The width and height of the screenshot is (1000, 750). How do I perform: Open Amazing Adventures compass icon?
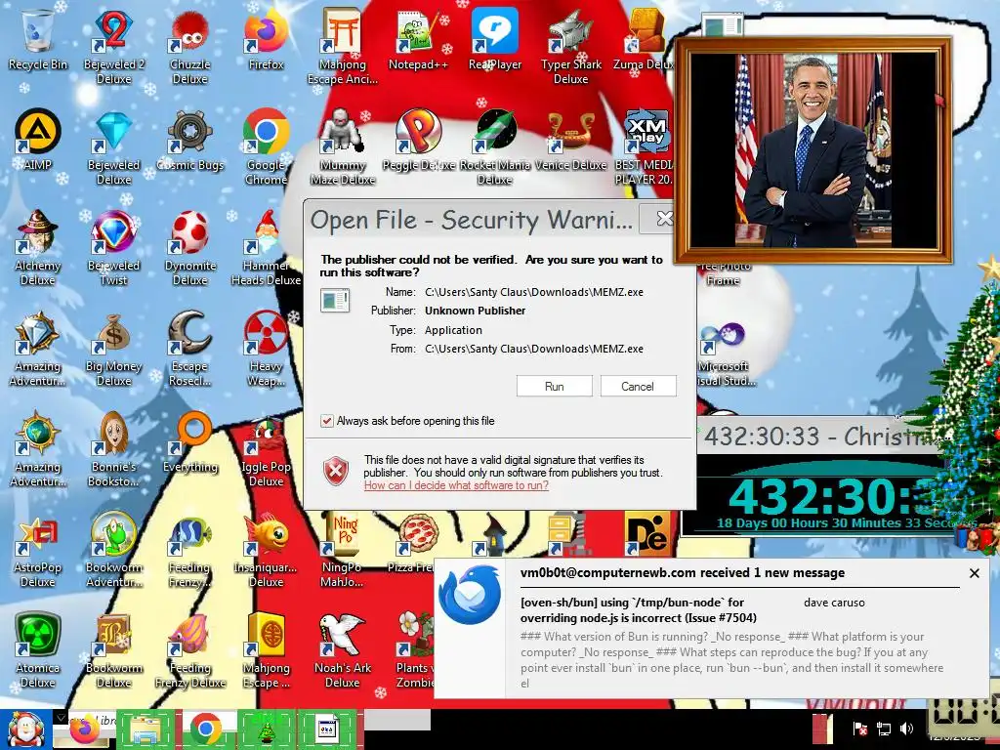click(x=38, y=449)
